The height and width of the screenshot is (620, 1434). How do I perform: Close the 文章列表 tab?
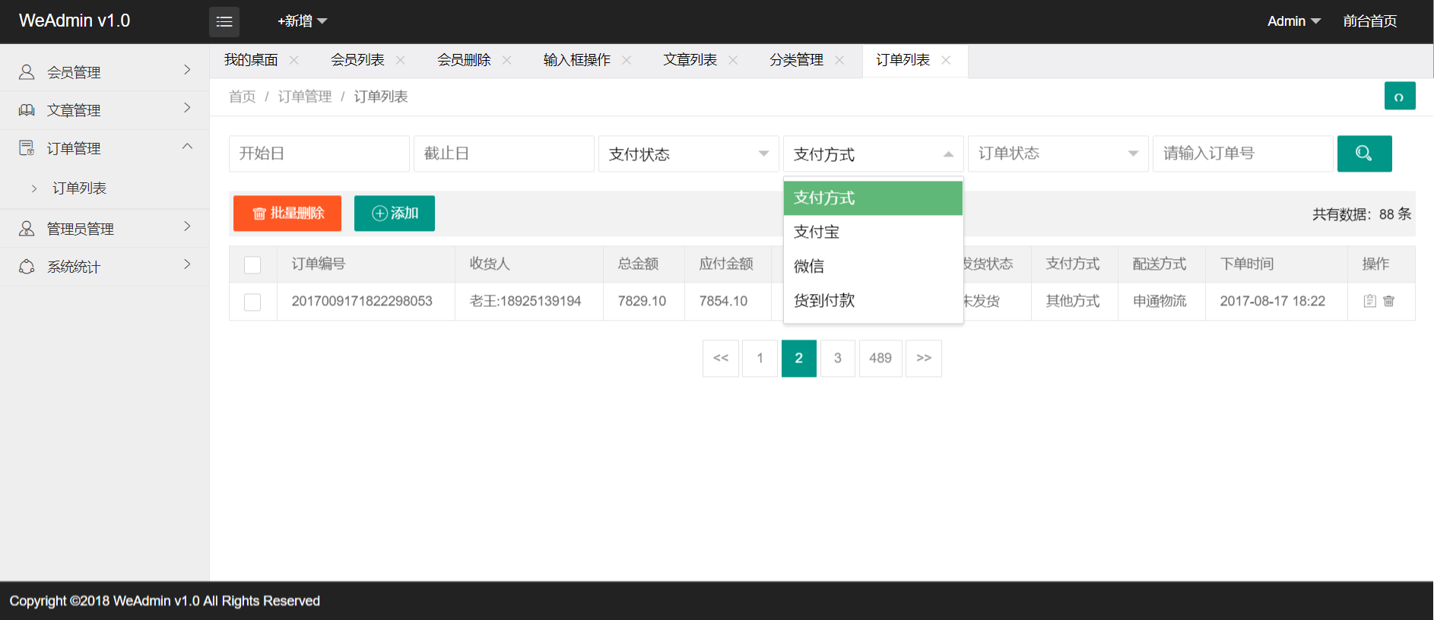tap(733, 60)
